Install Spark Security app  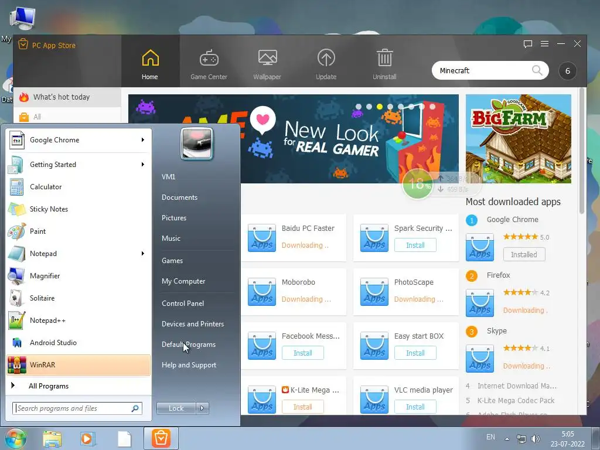click(x=415, y=246)
